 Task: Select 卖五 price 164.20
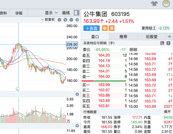[x=104, y=55]
